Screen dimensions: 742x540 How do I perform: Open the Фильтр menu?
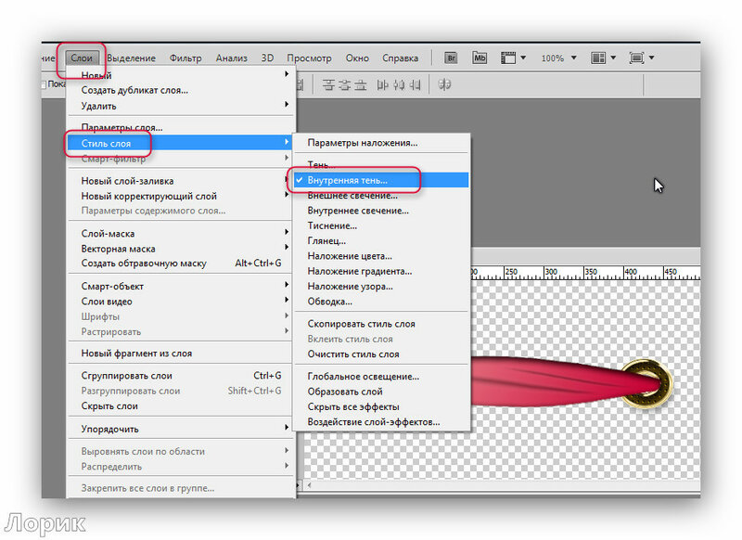click(x=185, y=58)
